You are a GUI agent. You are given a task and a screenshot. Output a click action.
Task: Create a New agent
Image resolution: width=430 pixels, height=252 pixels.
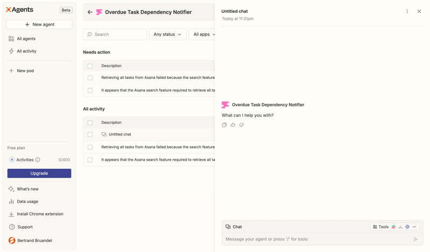(x=39, y=24)
